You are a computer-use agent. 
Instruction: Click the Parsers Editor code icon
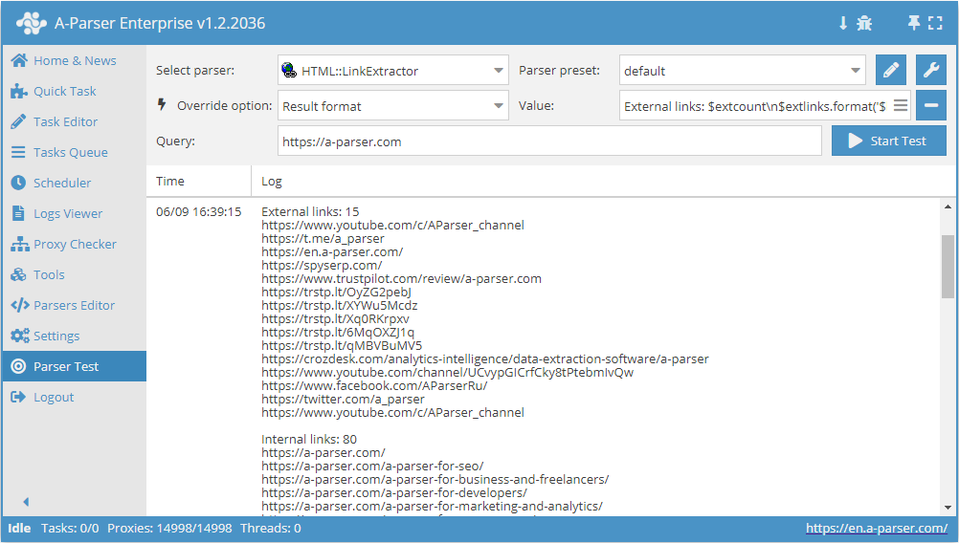19,305
